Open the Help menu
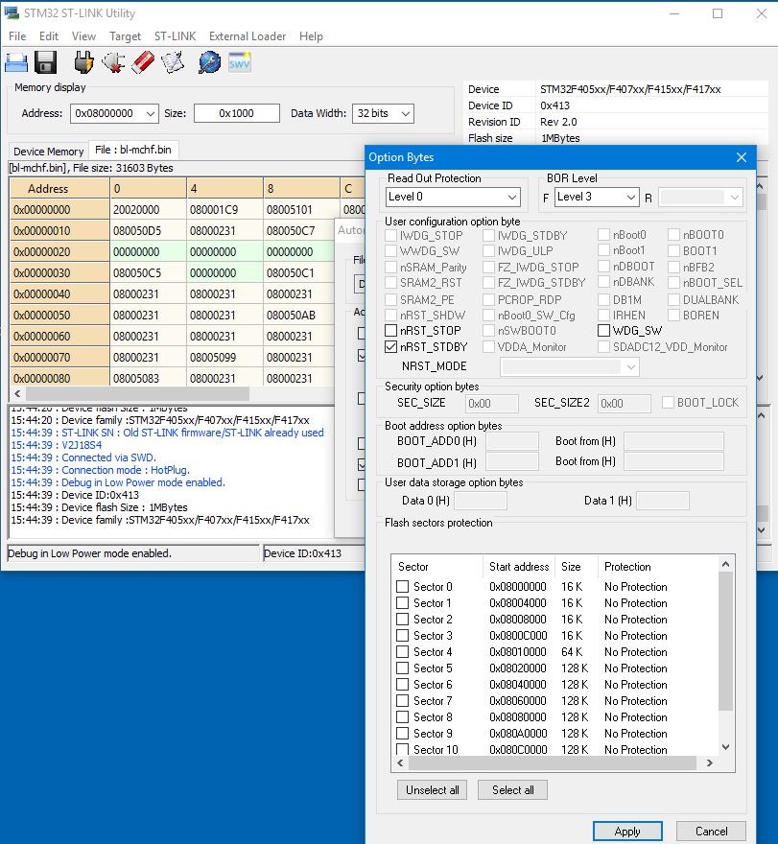 click(x=311, y=36)
